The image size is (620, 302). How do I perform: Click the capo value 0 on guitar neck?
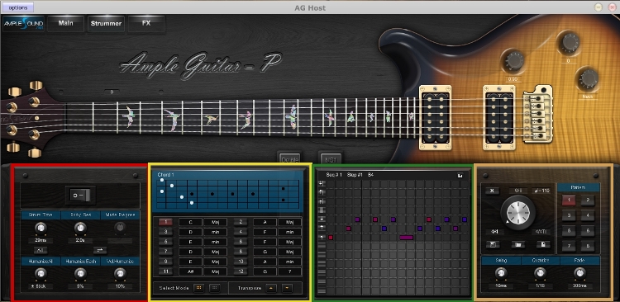[112, 92]
